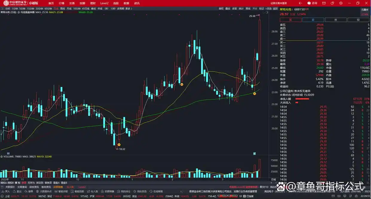Open the 咨询 (consult) headset icon
The image size is (371, 199).
tap(309, 3)
